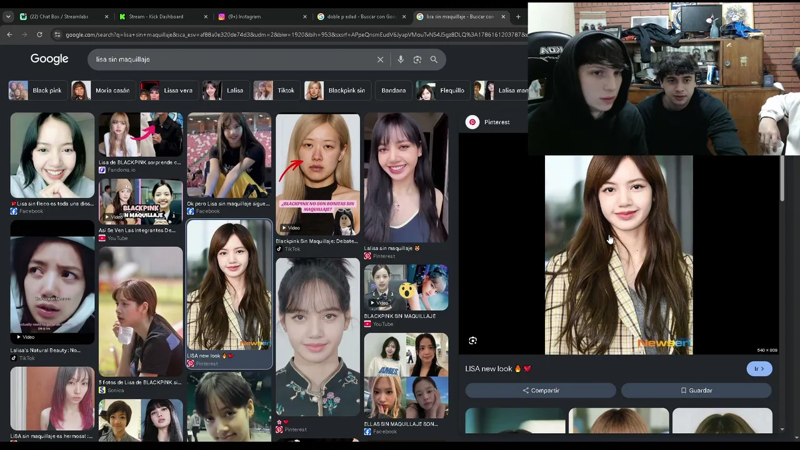
Task: Close the Instagram tab
Action: 305,17
